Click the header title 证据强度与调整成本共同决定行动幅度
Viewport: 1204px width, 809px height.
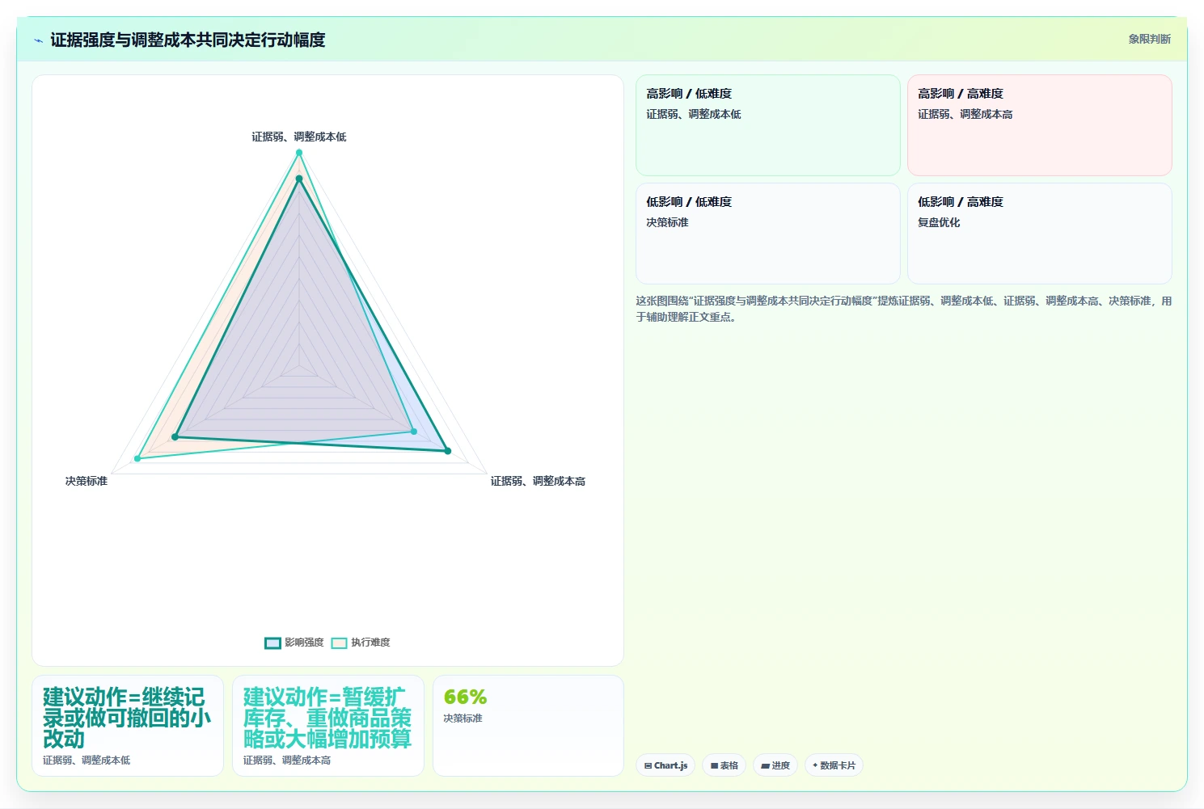[x=188, y=40]
